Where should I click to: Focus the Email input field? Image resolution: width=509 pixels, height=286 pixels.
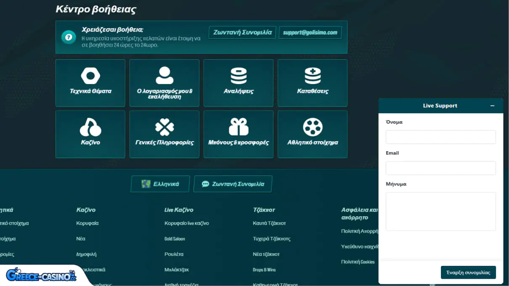pyautogui.click(x=440, y=168)
